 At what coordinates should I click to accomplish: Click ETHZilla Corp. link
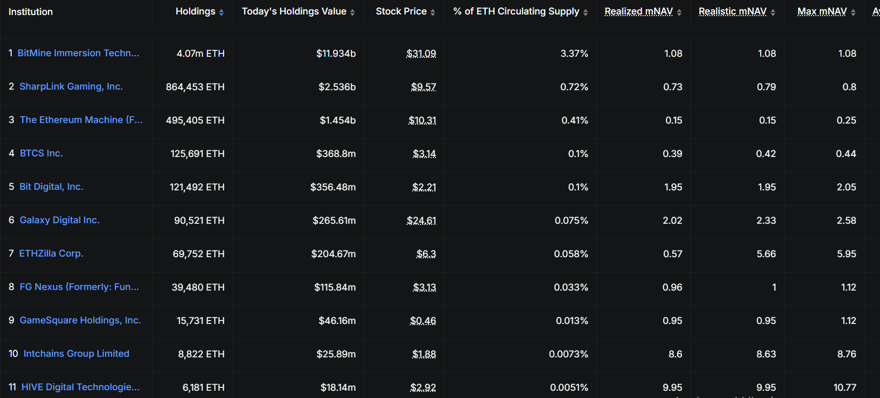[51, 253]
